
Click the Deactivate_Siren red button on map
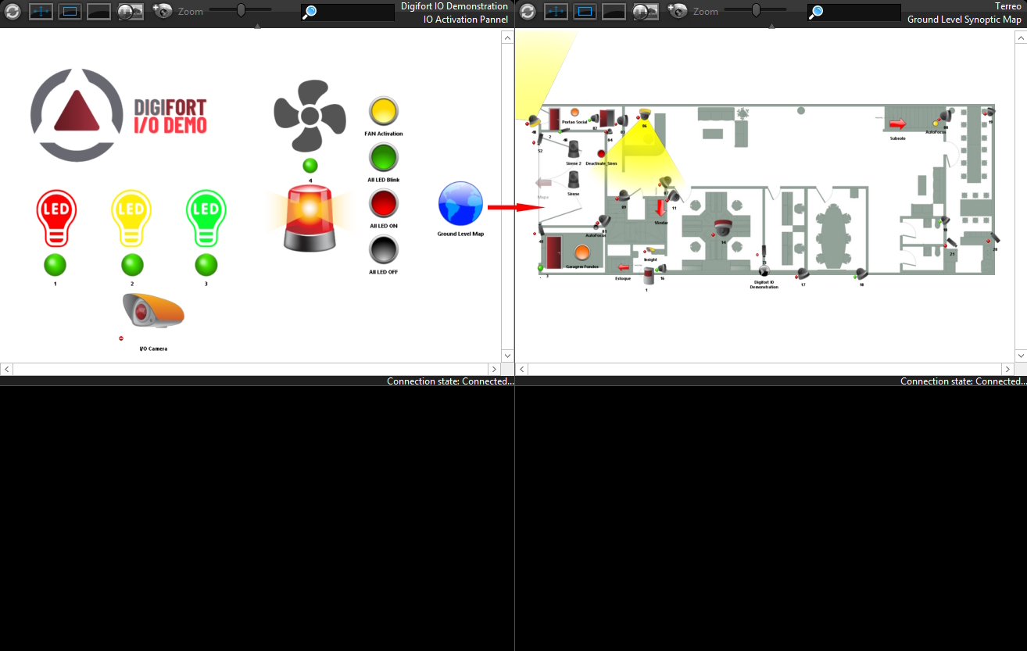coord(601,155)
